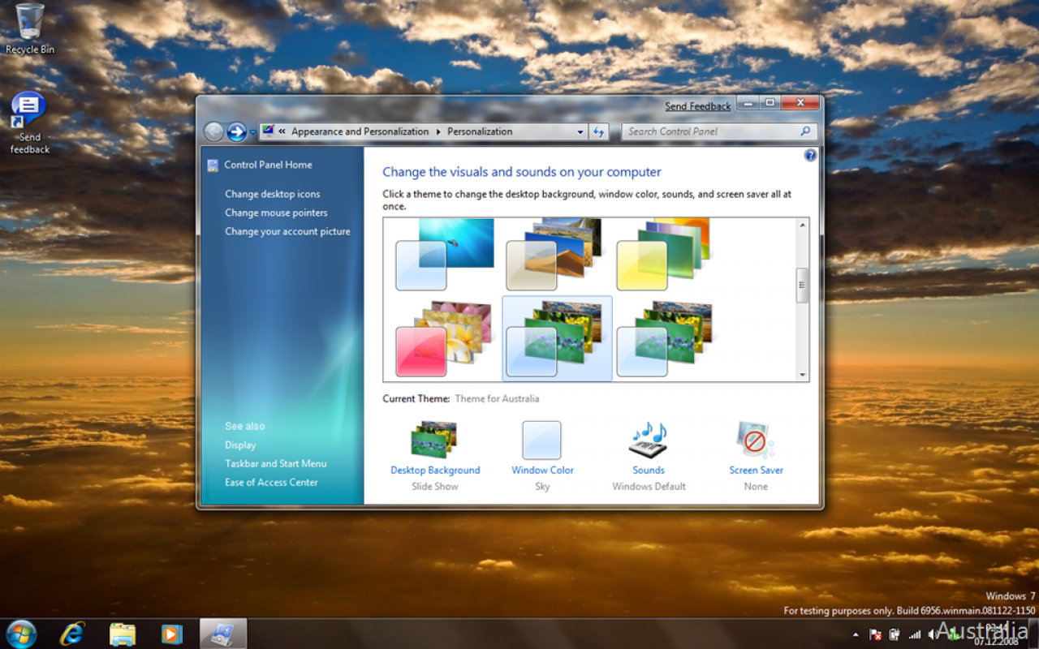Show hidden tray icons arrow
The height and width of the screenshot is (649, 1039).
855,634
